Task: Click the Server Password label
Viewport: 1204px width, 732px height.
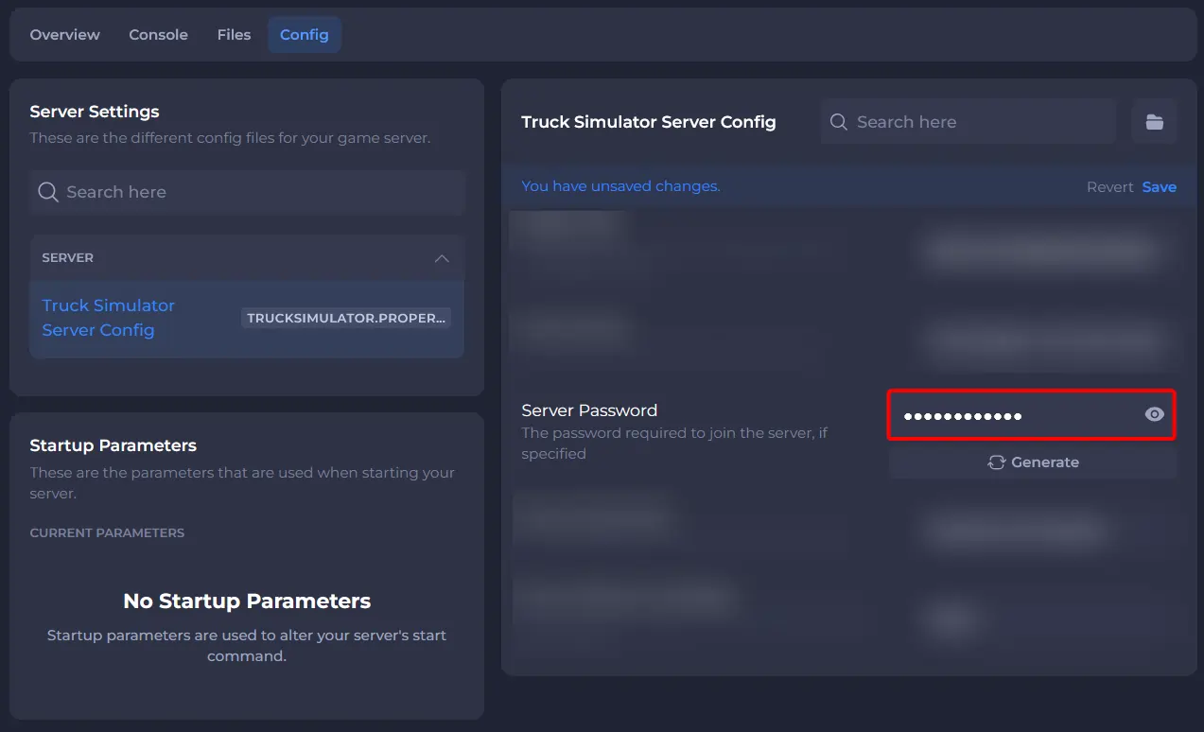Action: tap(589, 410)
